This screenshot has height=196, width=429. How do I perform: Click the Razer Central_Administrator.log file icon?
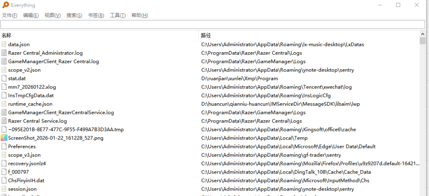(4, 53)
